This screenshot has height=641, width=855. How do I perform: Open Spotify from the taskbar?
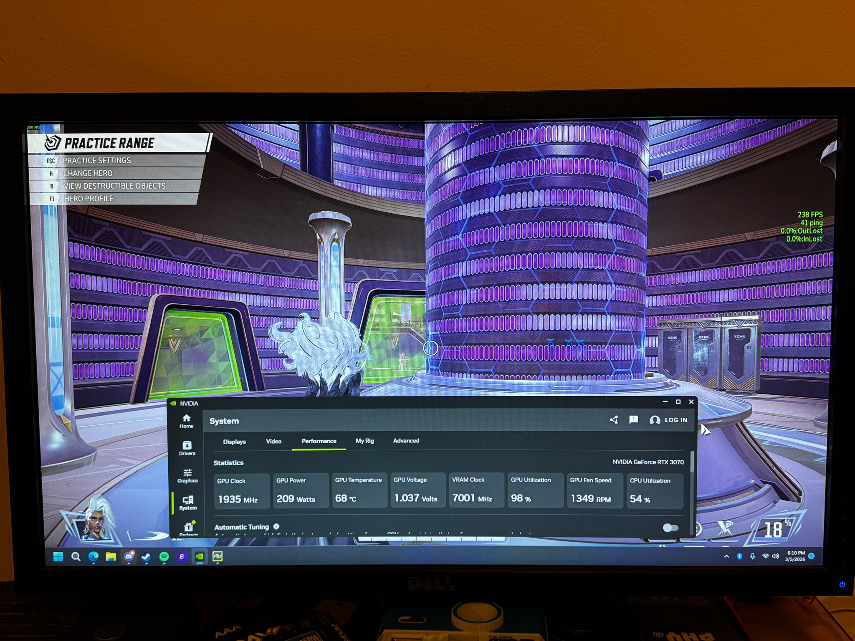(x=164, y=556)
